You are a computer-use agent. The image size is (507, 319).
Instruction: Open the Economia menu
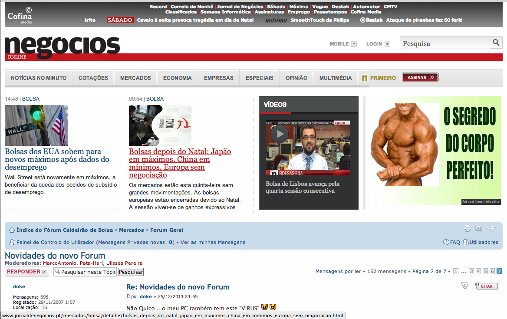[x=177, y=78]
